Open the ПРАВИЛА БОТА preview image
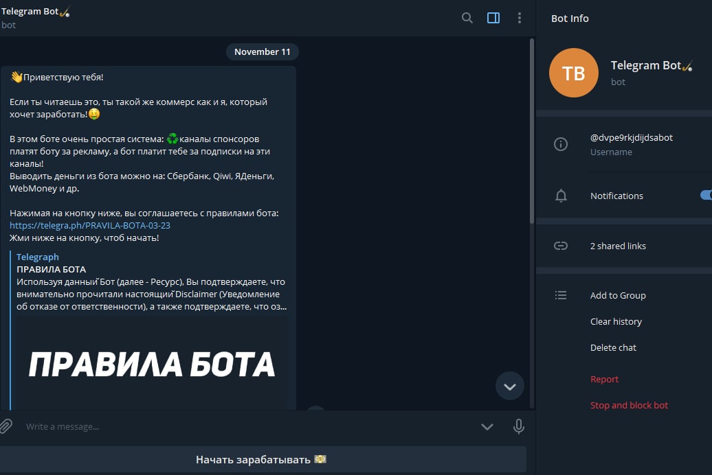712x475 pixels. tap(152, 363)
